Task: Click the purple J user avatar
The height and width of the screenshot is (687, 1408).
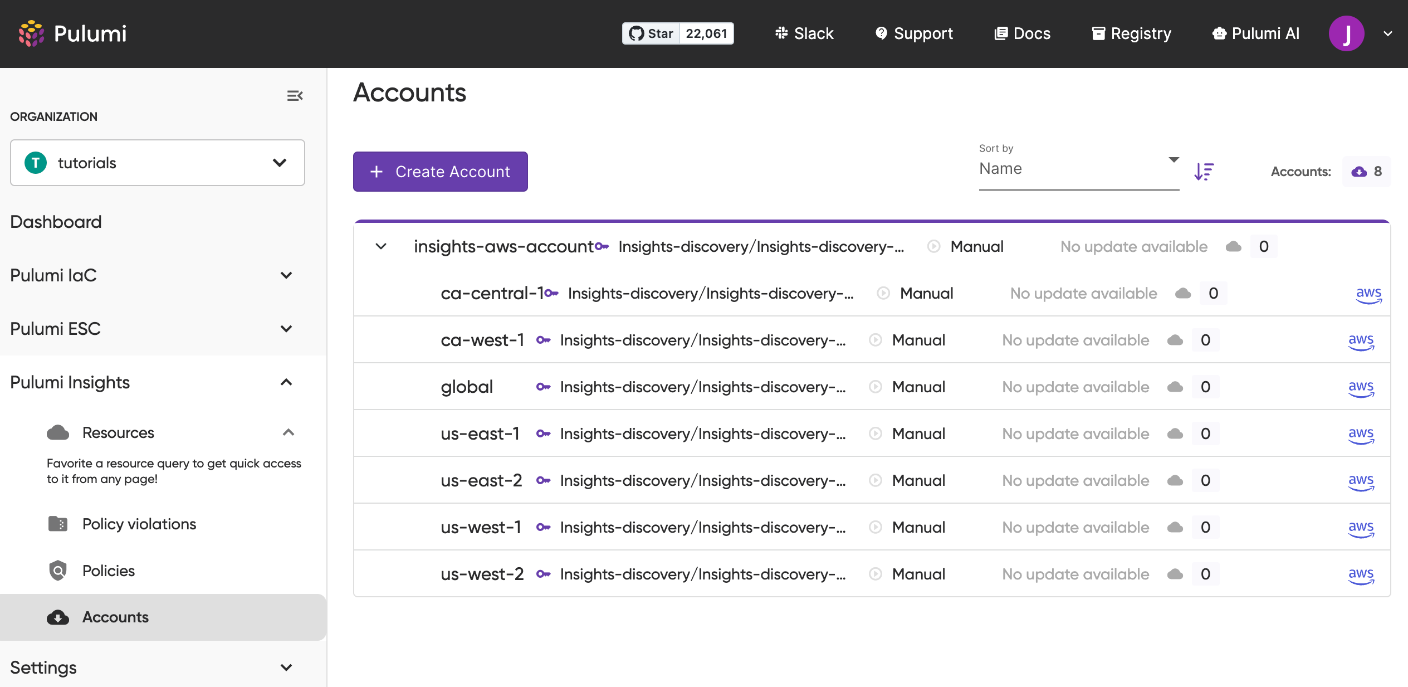Action: (1346, 33)
